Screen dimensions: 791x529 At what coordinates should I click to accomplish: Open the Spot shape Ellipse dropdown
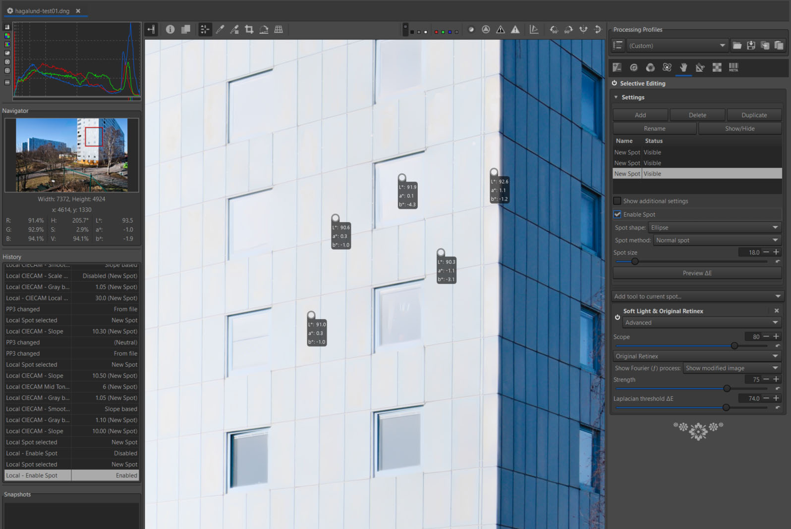tap(714, 228)
